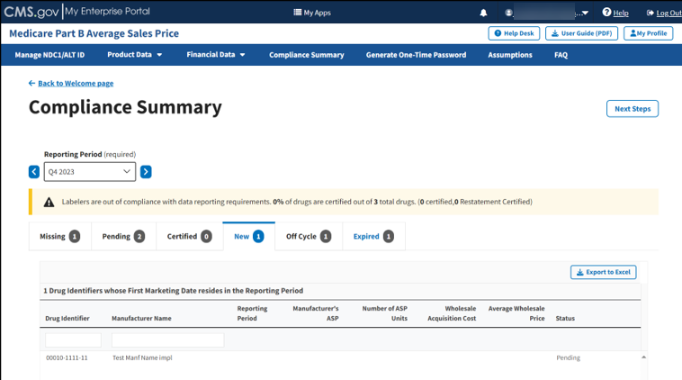Open Compliance Summary in navigation bar
Screen dimensions: 682x380
pos(306,55)
